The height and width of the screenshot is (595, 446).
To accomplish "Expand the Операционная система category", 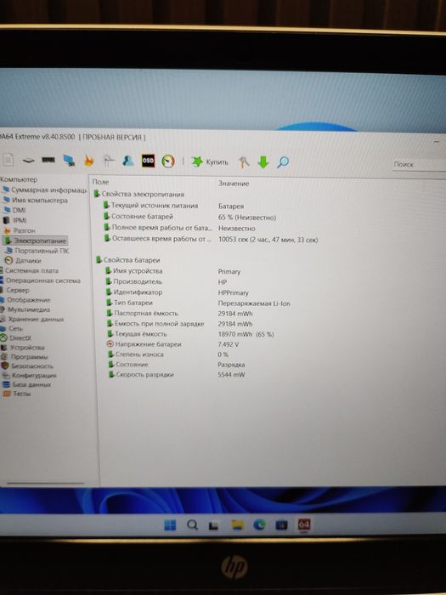I will (40, 280).
